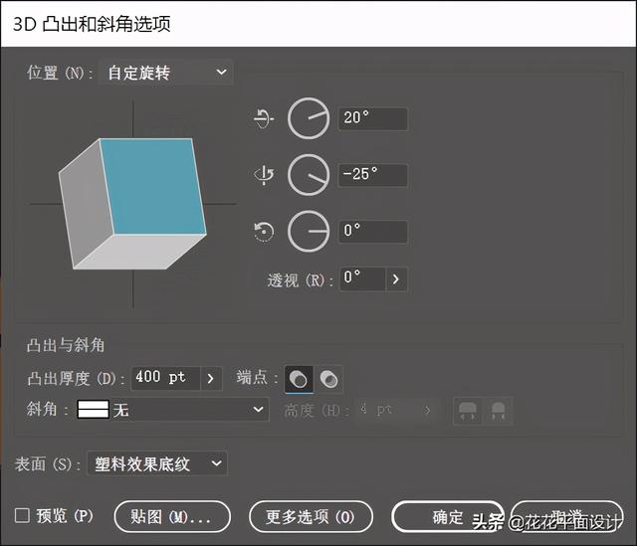Select bevel extent in icon
The width and height of the screenshot is (637, 546).
(x=498, y=411)
